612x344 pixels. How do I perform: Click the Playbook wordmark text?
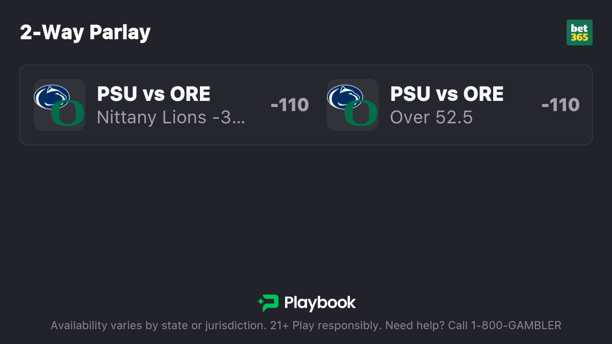[320, 303]
